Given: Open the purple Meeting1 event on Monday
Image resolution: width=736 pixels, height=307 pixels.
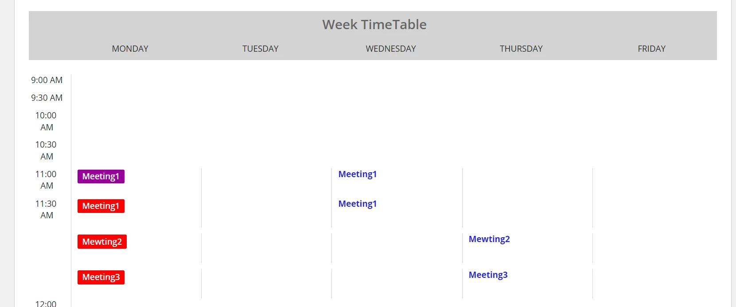Looking at the screenshot, I should (101, 176).
